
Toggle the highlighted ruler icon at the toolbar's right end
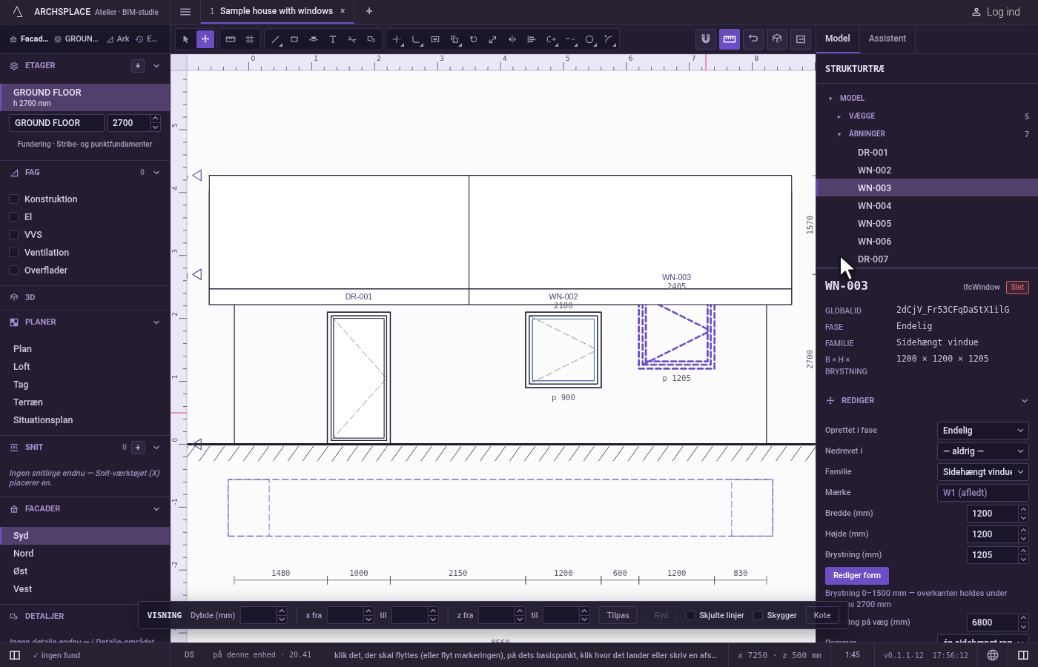pyautogui.click(x=730, y=39)
